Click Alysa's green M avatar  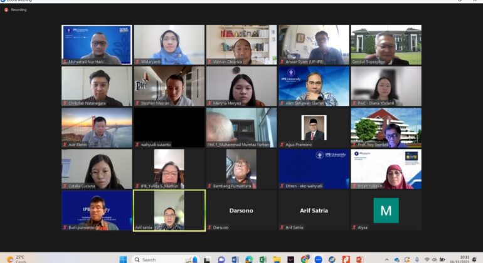click(x=386, y=210)
